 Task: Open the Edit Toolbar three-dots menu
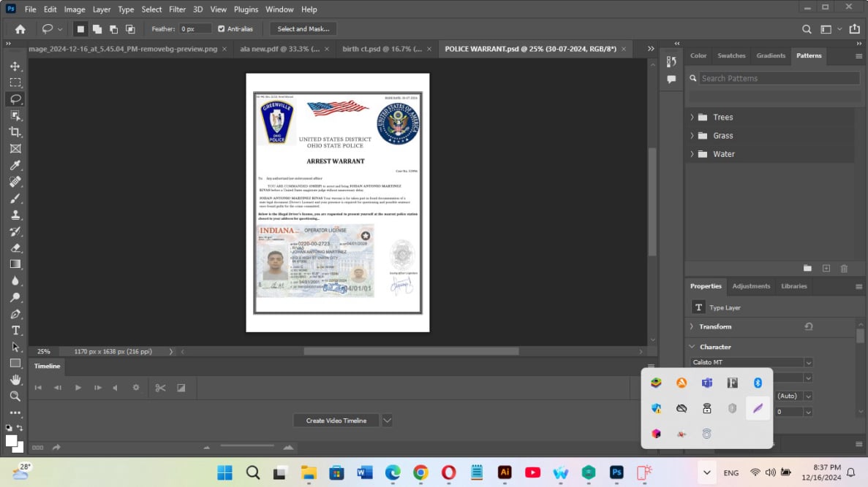pos(15,413)
